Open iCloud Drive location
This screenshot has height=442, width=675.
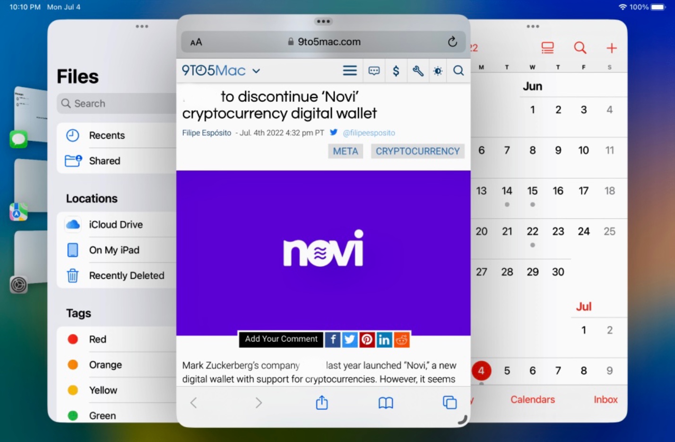[x=117, y=225]
